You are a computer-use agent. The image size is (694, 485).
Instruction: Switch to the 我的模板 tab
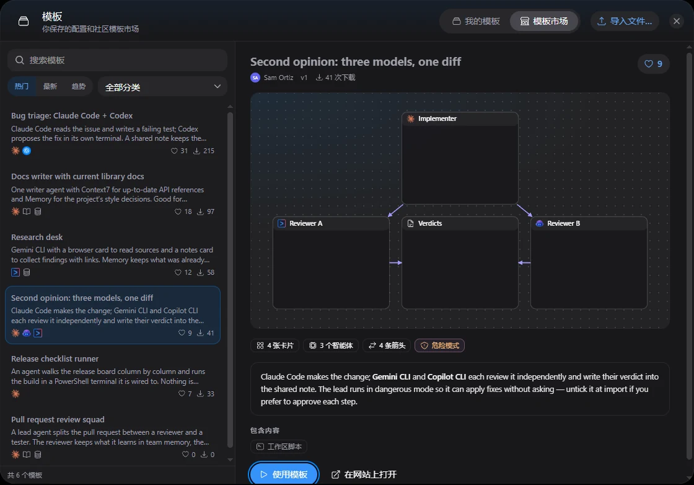476,21
